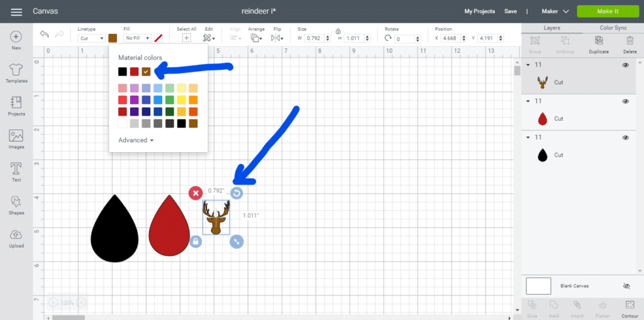Click the Blank Canvas thumbnail
644x320 pixels.
point(538,286)
